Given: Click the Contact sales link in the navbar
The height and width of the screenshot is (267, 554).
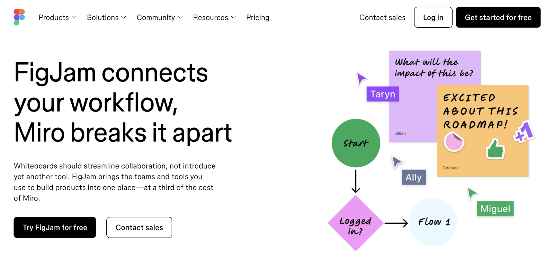Looking at the screenshot, I should pos(382,17).
